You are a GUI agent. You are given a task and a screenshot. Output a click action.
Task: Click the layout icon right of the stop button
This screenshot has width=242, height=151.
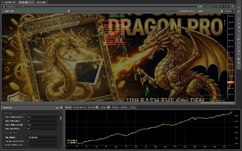pyautogui.click(x=232, y=6)
